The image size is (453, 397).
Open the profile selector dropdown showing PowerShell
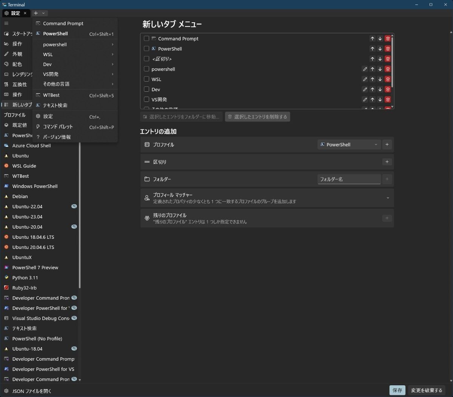click(349, 145)
